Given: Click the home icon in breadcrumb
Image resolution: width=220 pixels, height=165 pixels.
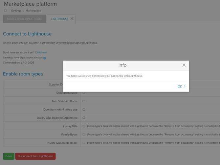Looking at the screenshot, I should (5, 10).
